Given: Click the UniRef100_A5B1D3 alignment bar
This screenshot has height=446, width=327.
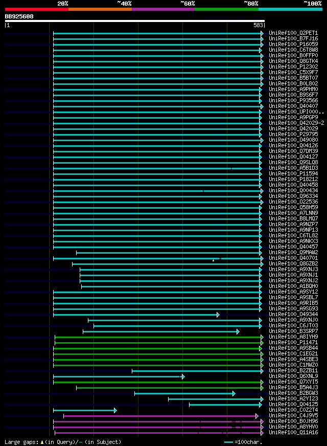Looking at the screenshot, I should [158, 168].
